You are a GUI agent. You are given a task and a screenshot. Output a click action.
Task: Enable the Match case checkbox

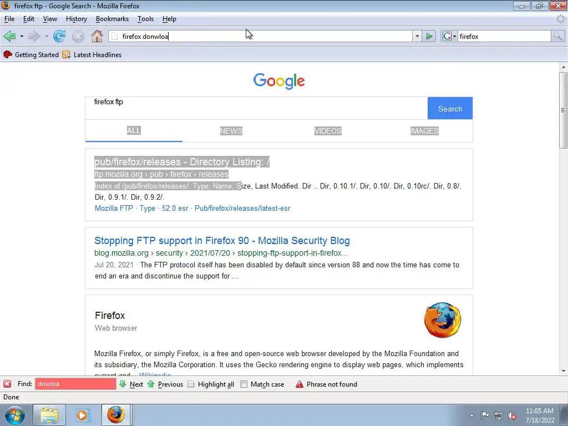(x=244, y=384)
